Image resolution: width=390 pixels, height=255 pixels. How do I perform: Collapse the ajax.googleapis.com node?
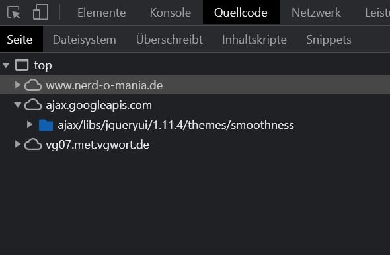[x=18, y=105]
